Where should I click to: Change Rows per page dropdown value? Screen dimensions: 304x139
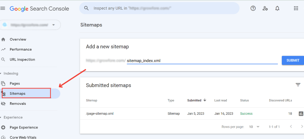coord(254,127)
